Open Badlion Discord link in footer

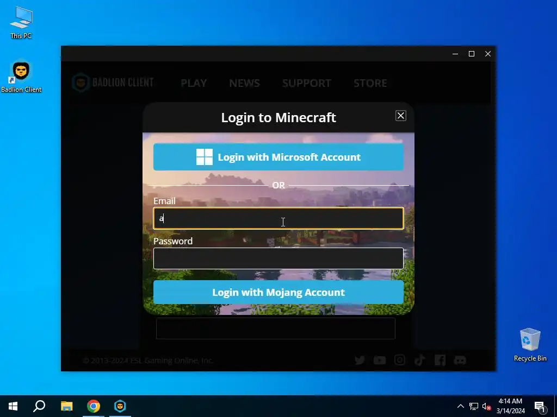point(460,361)
